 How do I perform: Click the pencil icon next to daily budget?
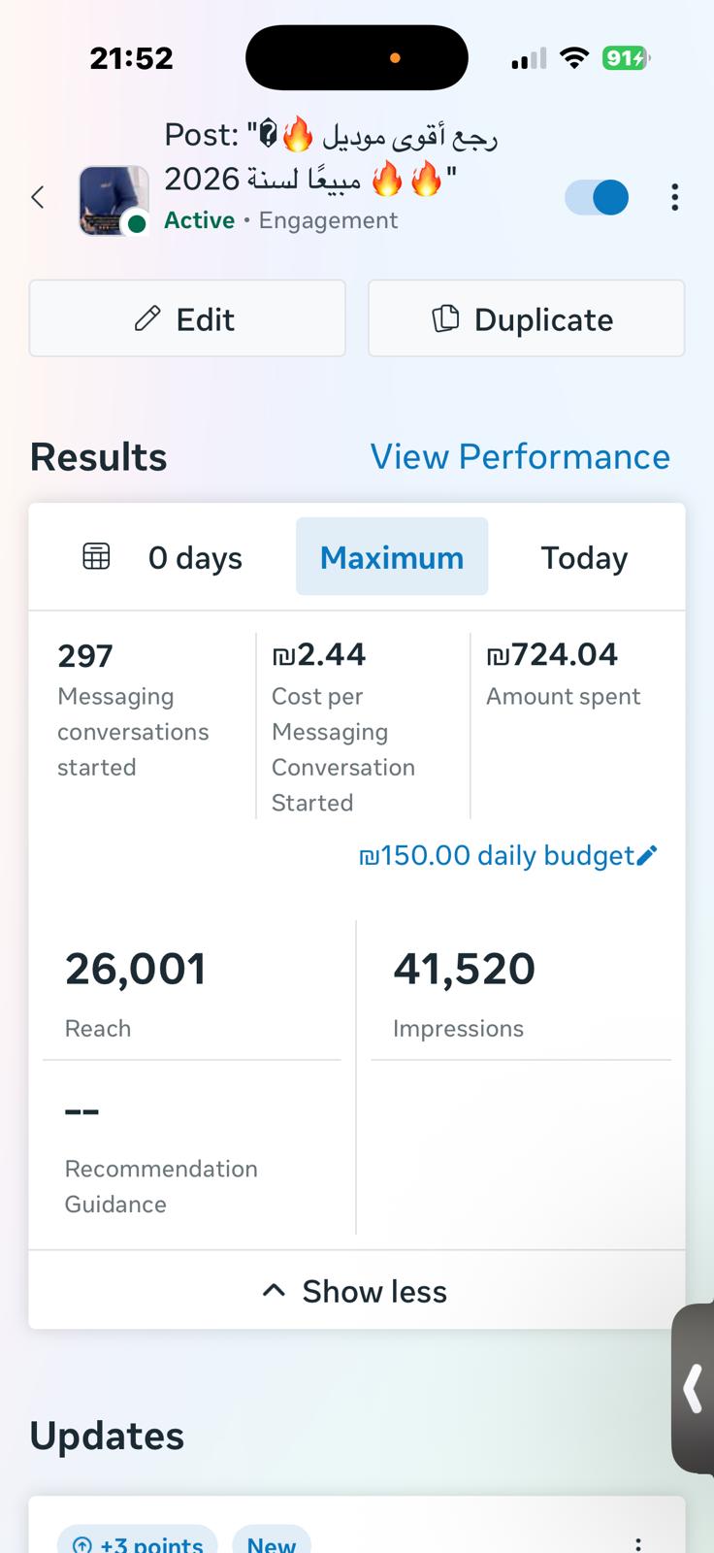point(647,855)
